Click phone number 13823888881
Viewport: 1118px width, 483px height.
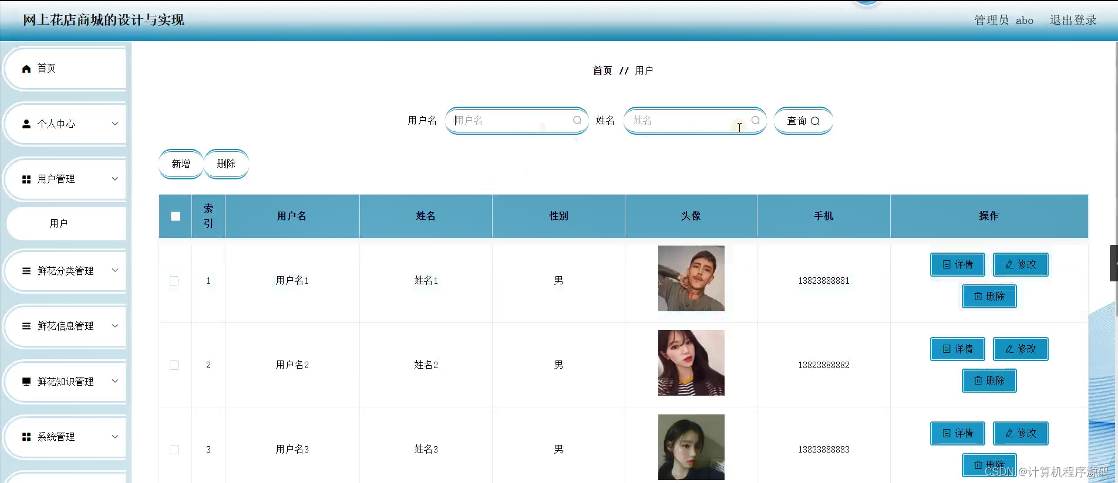pyautogui.click(x=824, y=281)
